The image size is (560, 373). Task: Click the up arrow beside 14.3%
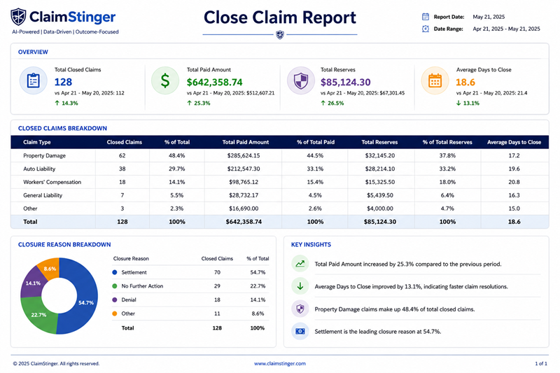57,103
